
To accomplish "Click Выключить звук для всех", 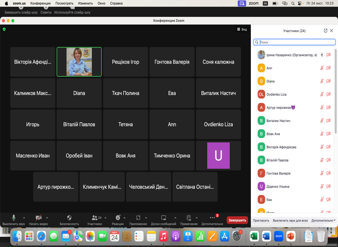I will click(290, 221).
